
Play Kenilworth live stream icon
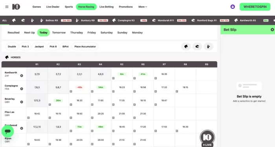tap(22, 76)
